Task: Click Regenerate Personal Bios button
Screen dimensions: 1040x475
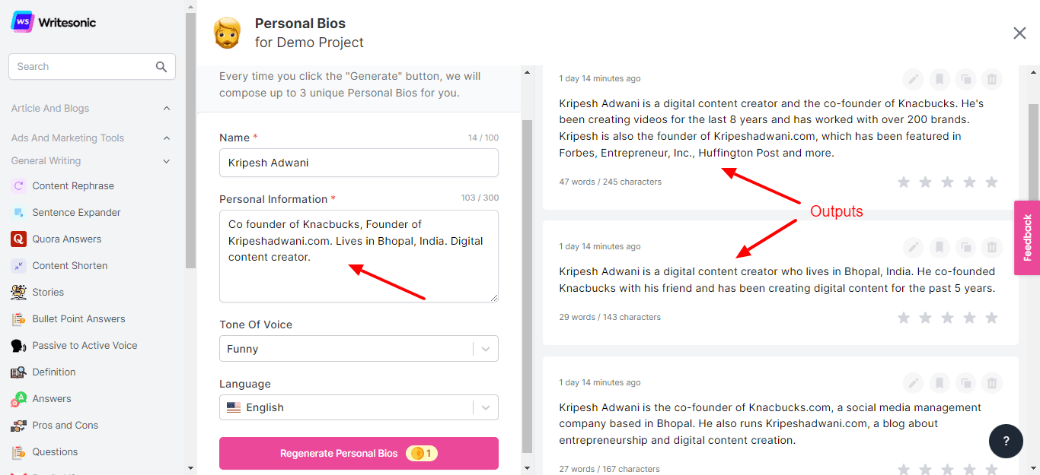Action: pyautogui.click(x=359, y=454)
